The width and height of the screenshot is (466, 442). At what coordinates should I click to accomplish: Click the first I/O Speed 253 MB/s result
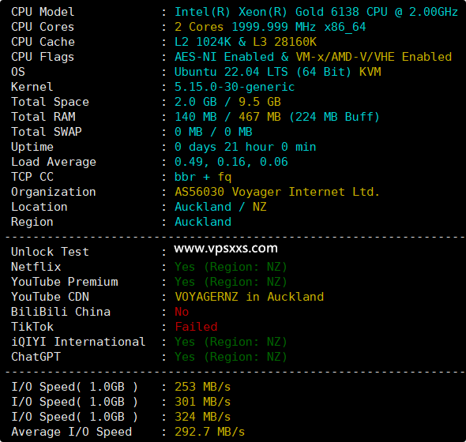click(x=203, y=387)
